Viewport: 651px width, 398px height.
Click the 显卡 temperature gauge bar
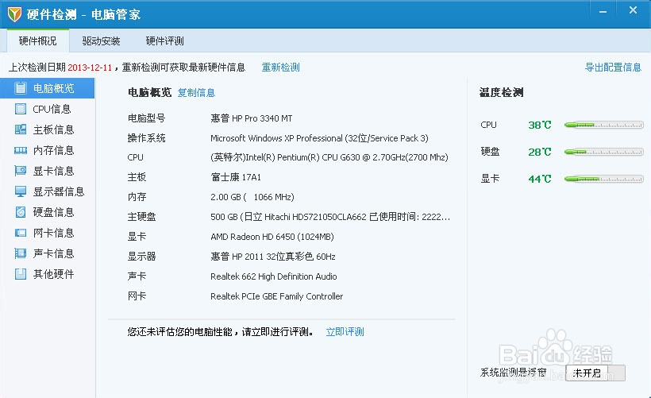point(603,179)
